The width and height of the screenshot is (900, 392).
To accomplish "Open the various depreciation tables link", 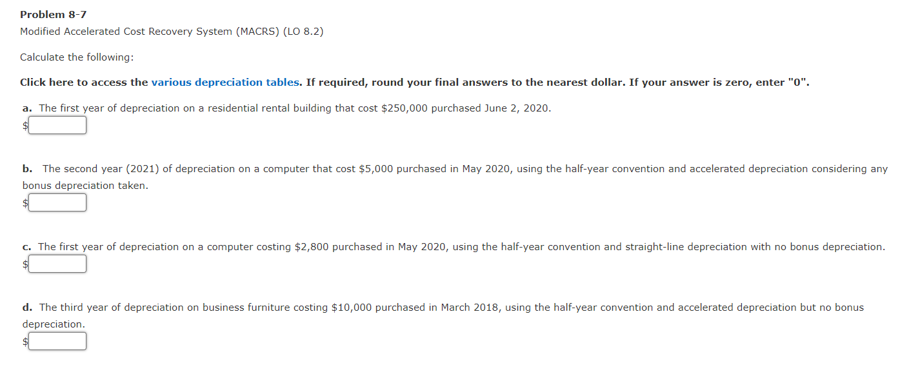I will [x=225, y=82].
